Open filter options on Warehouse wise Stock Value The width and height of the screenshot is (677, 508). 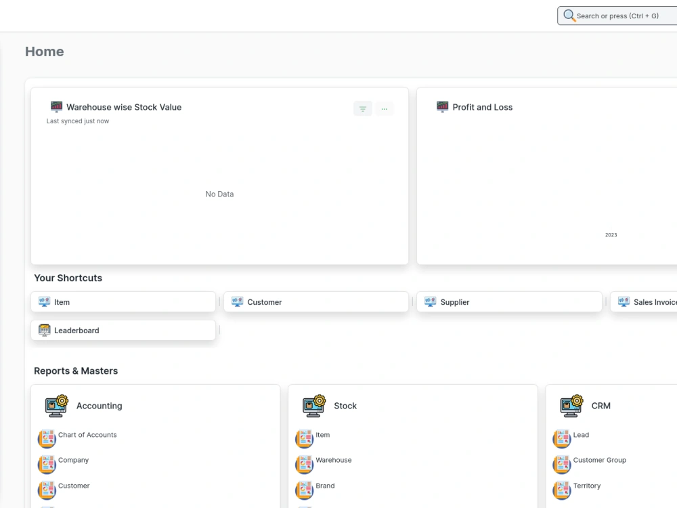(363, 108)
